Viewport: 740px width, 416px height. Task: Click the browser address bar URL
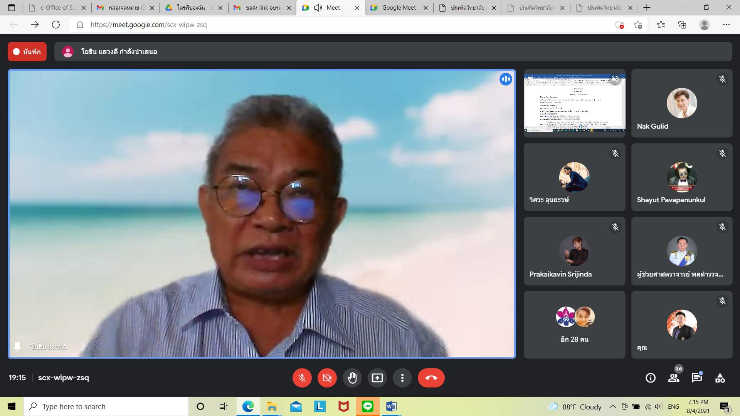(148, 25)
